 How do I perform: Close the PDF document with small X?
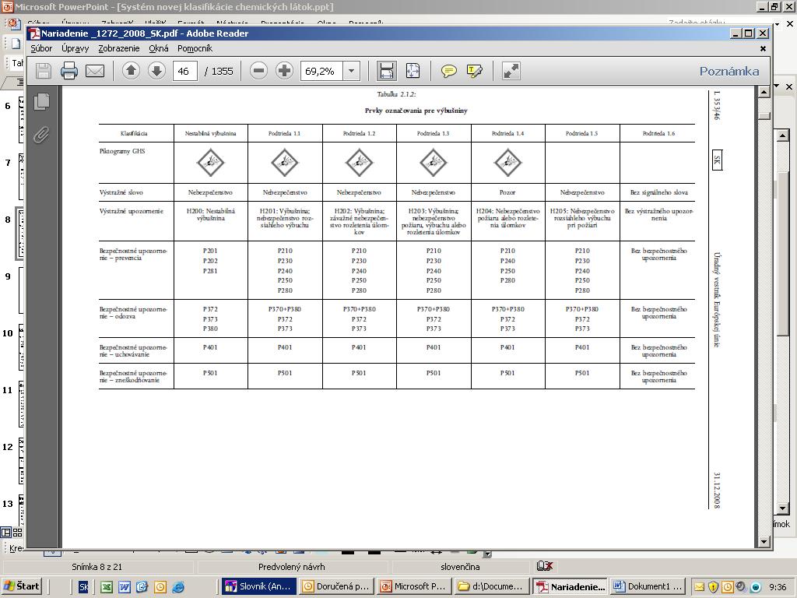coord(763,49)
